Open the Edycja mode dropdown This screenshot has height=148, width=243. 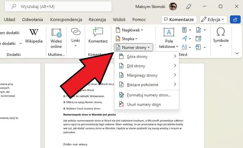(x=214, y=19)
